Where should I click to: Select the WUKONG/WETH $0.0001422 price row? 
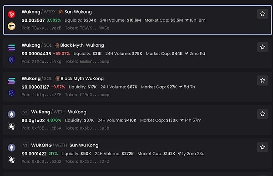pyautogui.click(x=137, y=154)
